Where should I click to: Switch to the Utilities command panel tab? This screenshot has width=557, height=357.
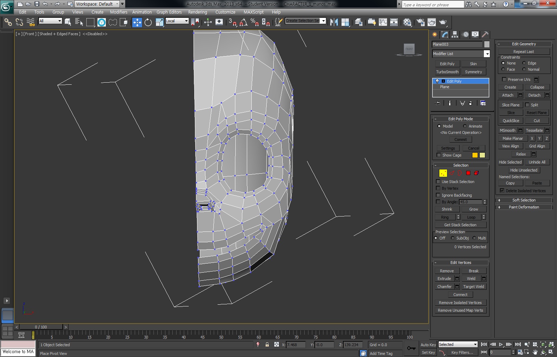tap(485, 34)
